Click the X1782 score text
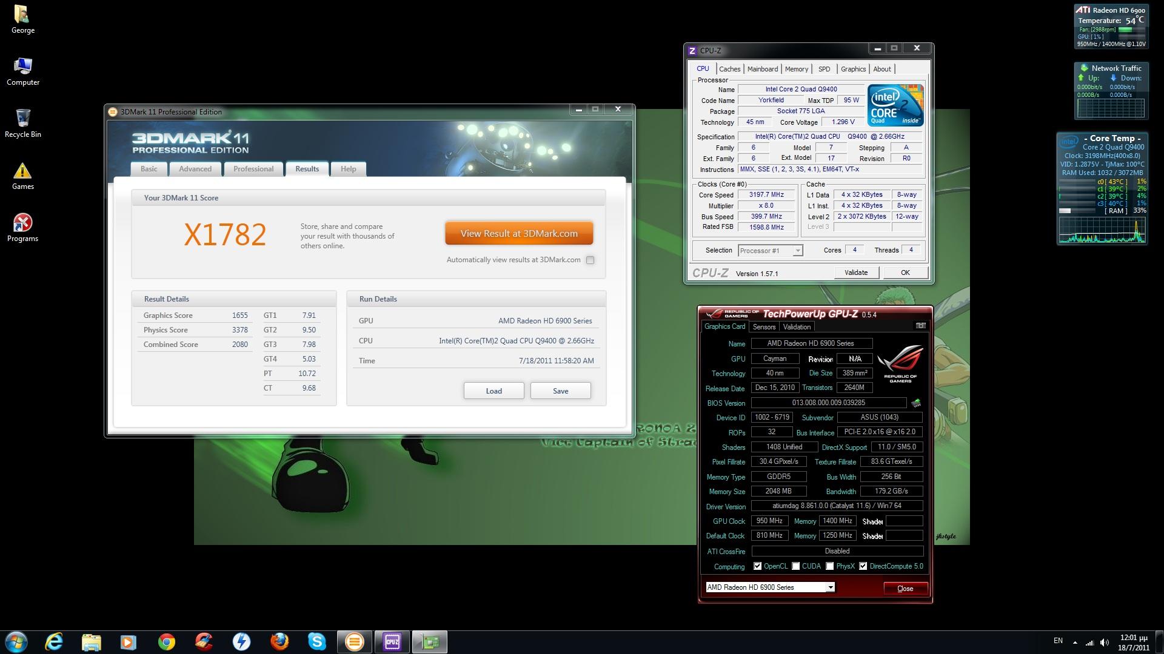The width and height of the screenshot is (1164, 654). click(x=225, y=235)
